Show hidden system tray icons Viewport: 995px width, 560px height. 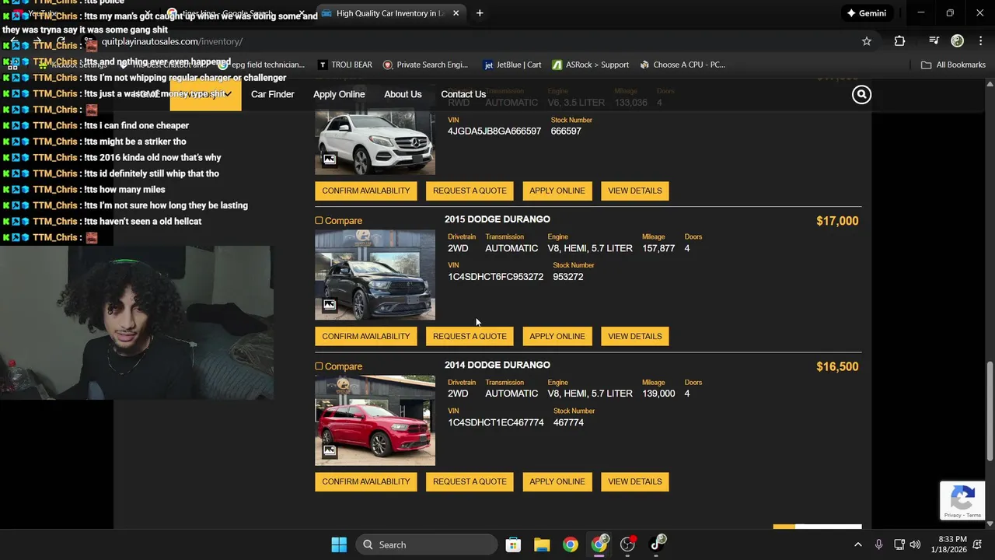(858, 544)
